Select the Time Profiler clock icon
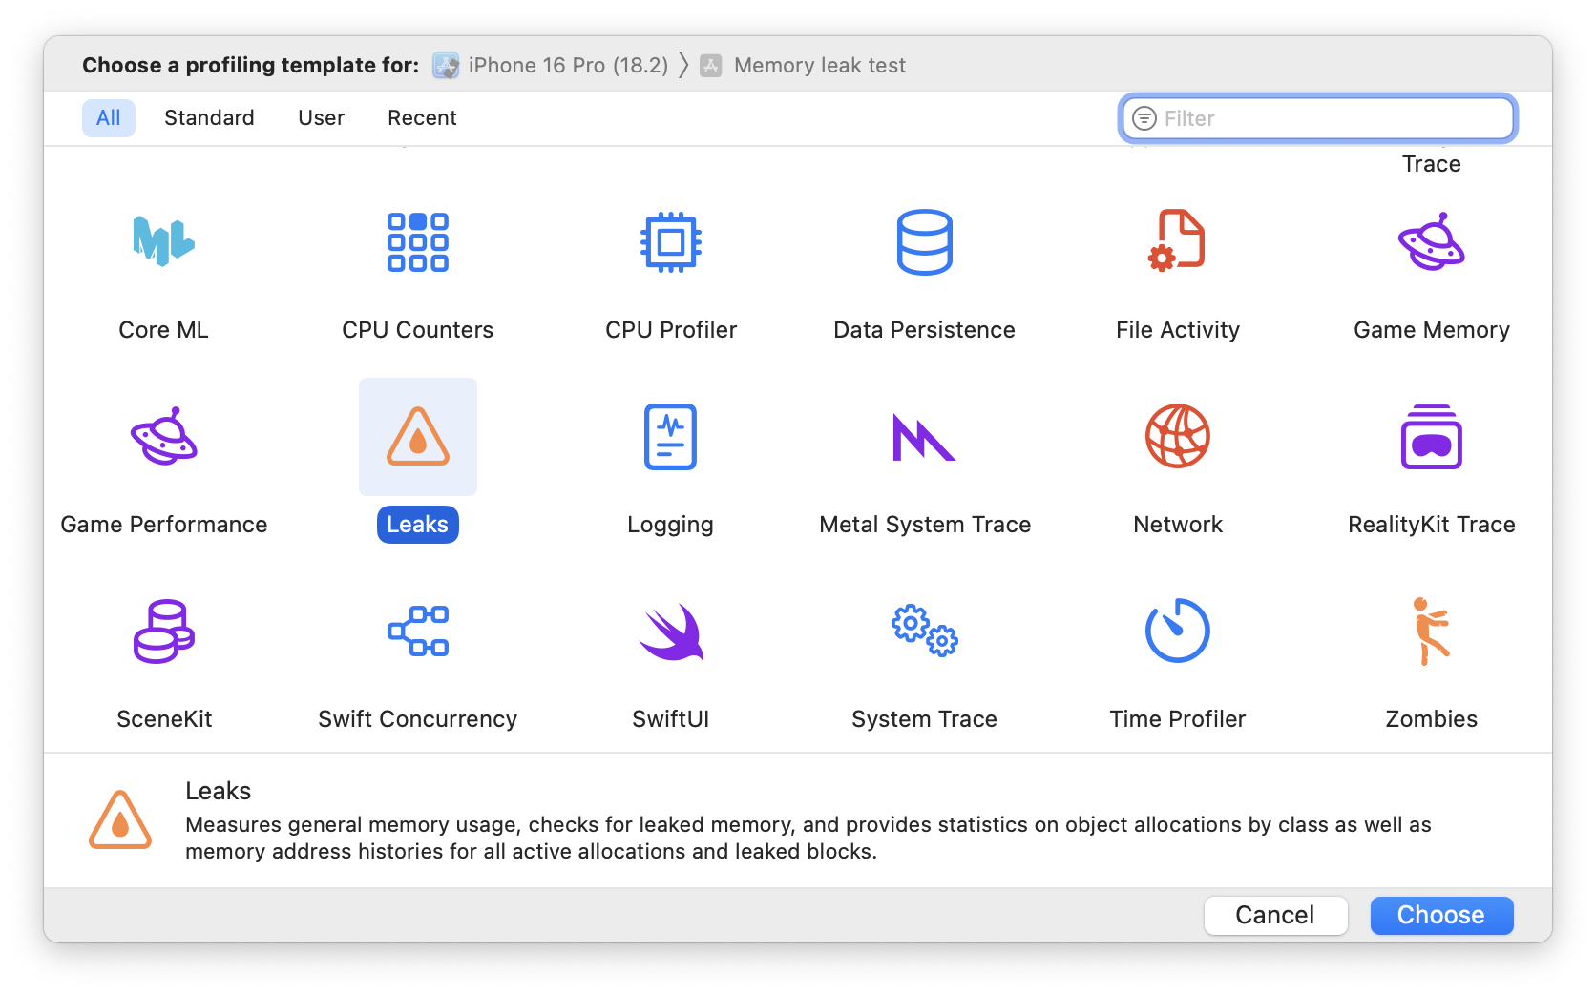The image size is (1596, 994). pos(1178,631)
